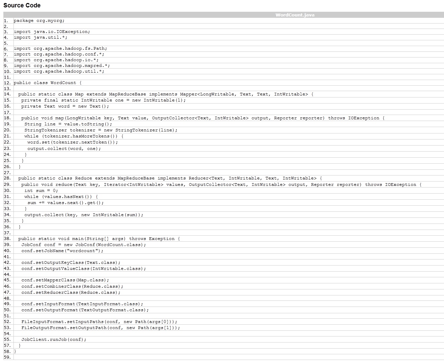Click the 'public static void main' line
444x362 pixels.
[99, 239]
